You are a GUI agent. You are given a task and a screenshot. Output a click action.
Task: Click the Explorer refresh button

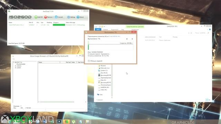point(191,33)
